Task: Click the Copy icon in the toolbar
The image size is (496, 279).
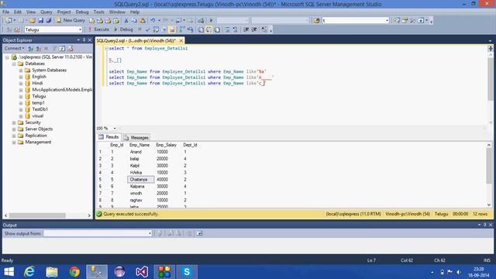Action: pos(134,21)
